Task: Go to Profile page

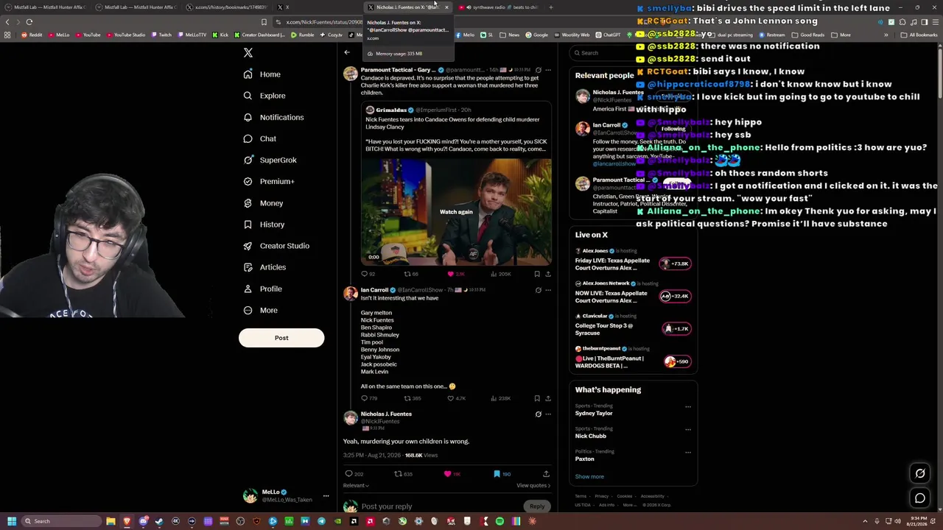Action: click(262, 289)
